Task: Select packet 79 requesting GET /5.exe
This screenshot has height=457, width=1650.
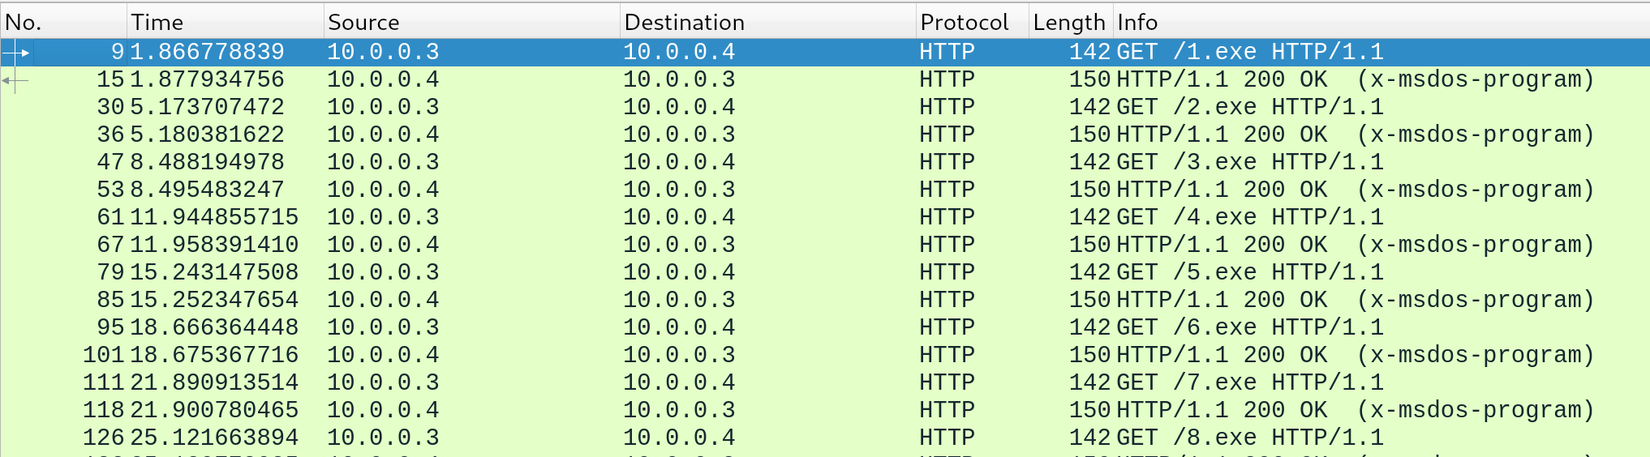Action: pyautogui.click(x=1249, y=272)
